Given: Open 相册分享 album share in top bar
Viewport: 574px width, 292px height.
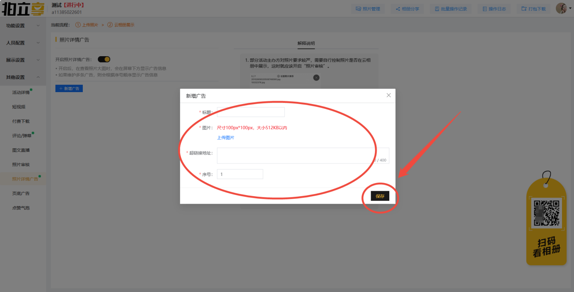Looking at the screenshot, I should (407, 9).
